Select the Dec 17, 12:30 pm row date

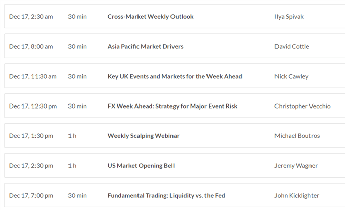33,106
